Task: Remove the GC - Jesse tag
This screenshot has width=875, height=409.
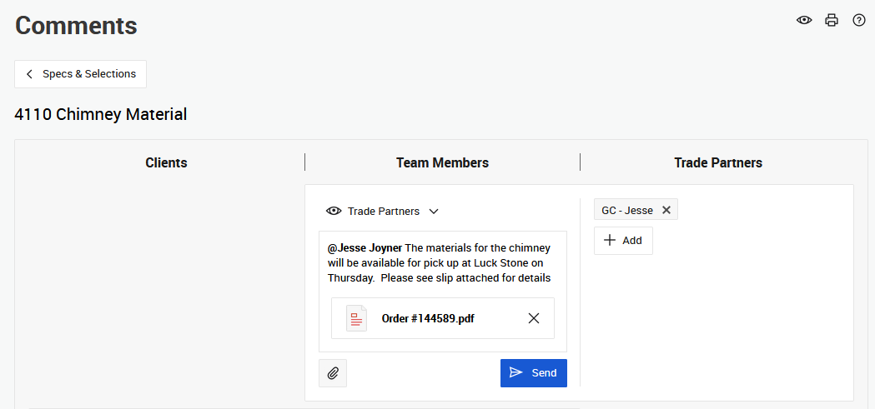Action: pos(666,210)
